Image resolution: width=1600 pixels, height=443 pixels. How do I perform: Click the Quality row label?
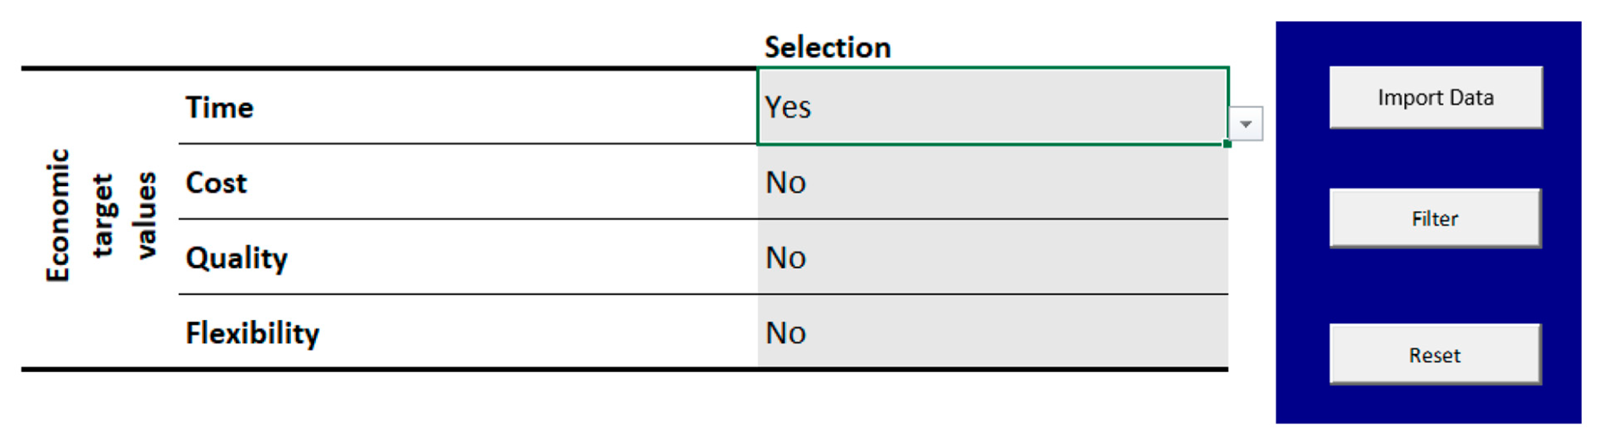tap(237, 258)
